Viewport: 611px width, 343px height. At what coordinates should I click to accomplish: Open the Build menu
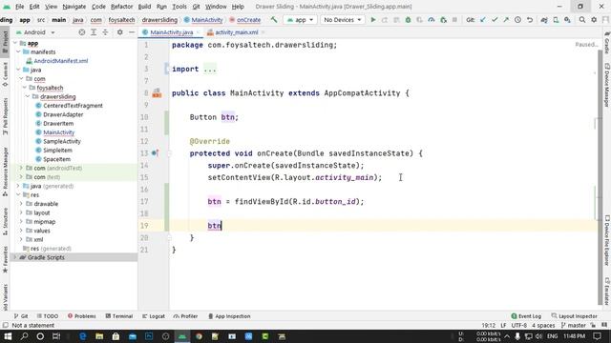click(x=144, y=7)
